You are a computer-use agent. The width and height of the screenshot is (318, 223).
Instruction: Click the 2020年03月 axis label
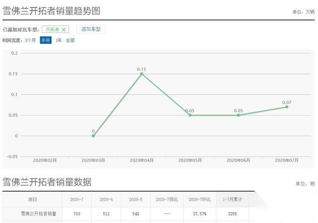tap(93, 160)
